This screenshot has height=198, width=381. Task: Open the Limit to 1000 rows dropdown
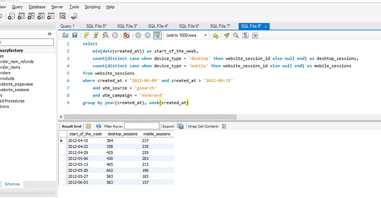186,35
